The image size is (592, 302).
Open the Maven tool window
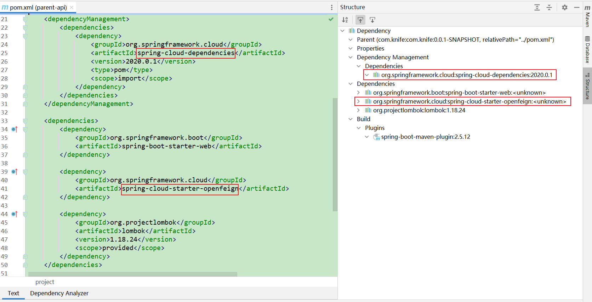(587, 16)
